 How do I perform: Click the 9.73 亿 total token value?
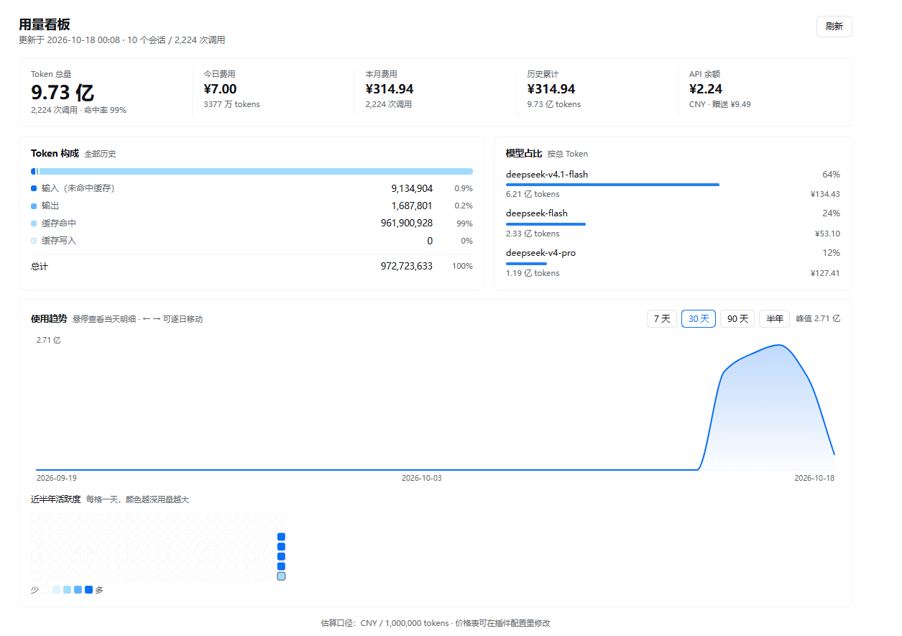(x=63, y=92)
